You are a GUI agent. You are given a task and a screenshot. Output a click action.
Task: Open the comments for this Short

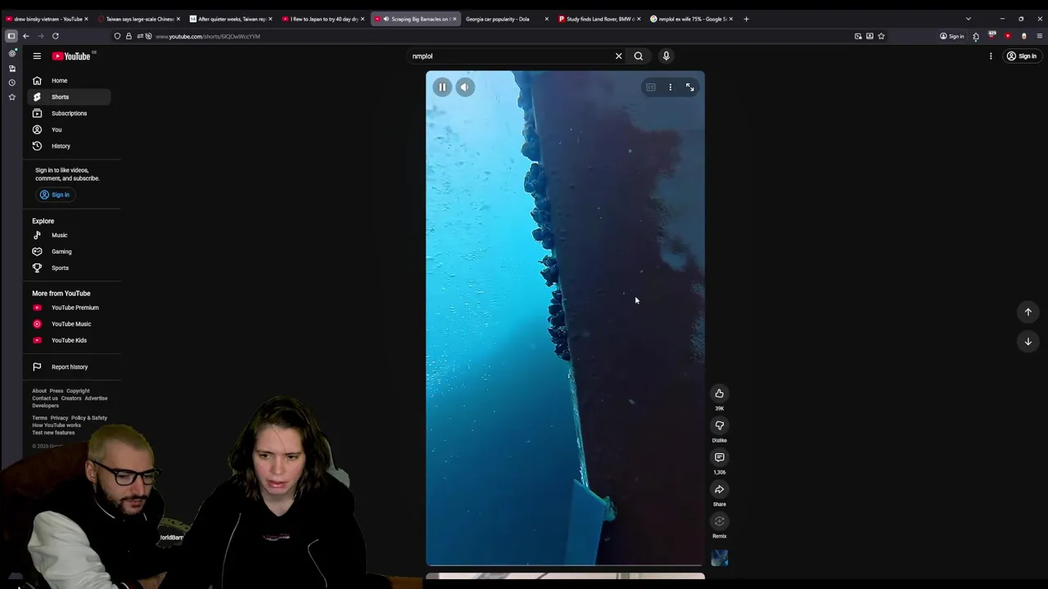pyautogui.click(x=720, y=457)
